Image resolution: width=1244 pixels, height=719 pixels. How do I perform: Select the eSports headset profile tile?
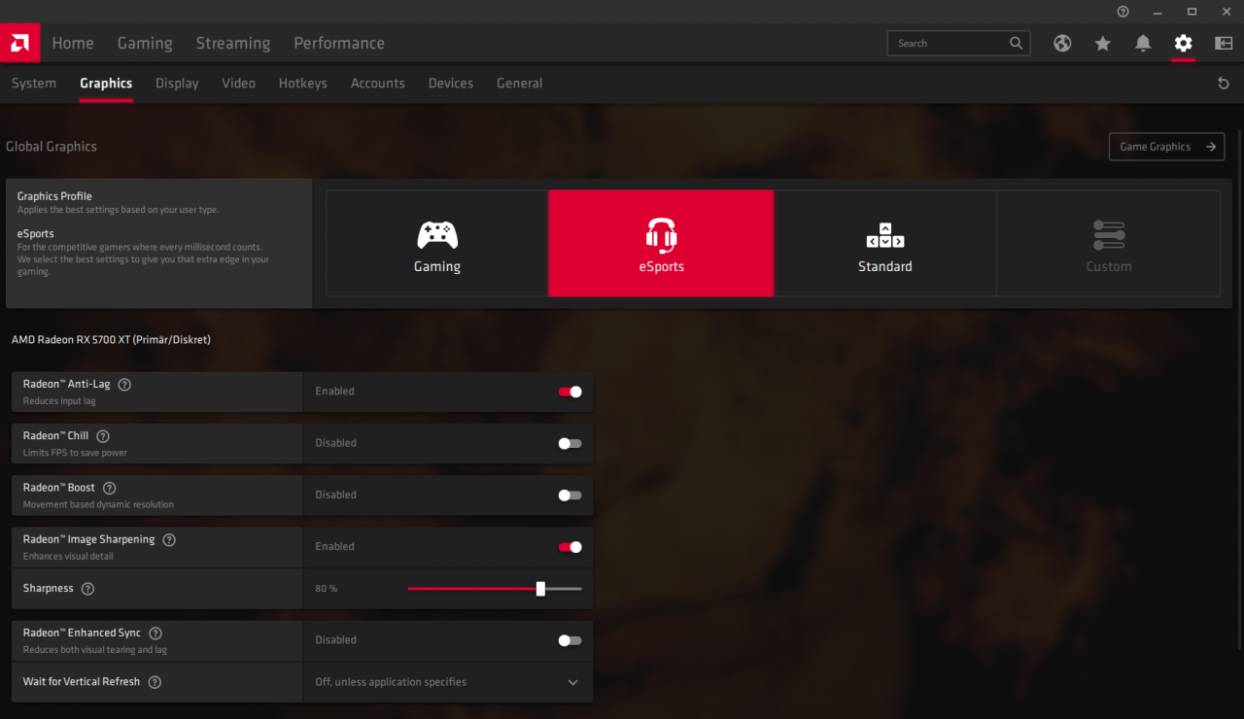[x=661, y=243]
